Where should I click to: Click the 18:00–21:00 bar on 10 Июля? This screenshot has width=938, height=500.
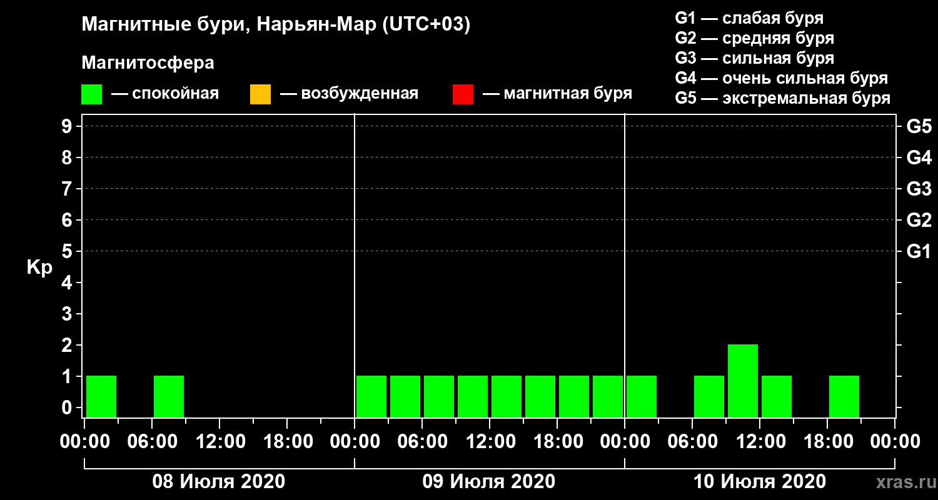pos(844,396)
